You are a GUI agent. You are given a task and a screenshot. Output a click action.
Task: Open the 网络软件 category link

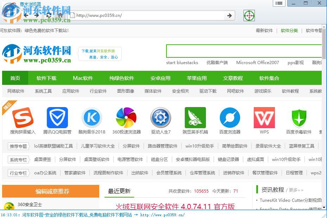coord(16,91)
